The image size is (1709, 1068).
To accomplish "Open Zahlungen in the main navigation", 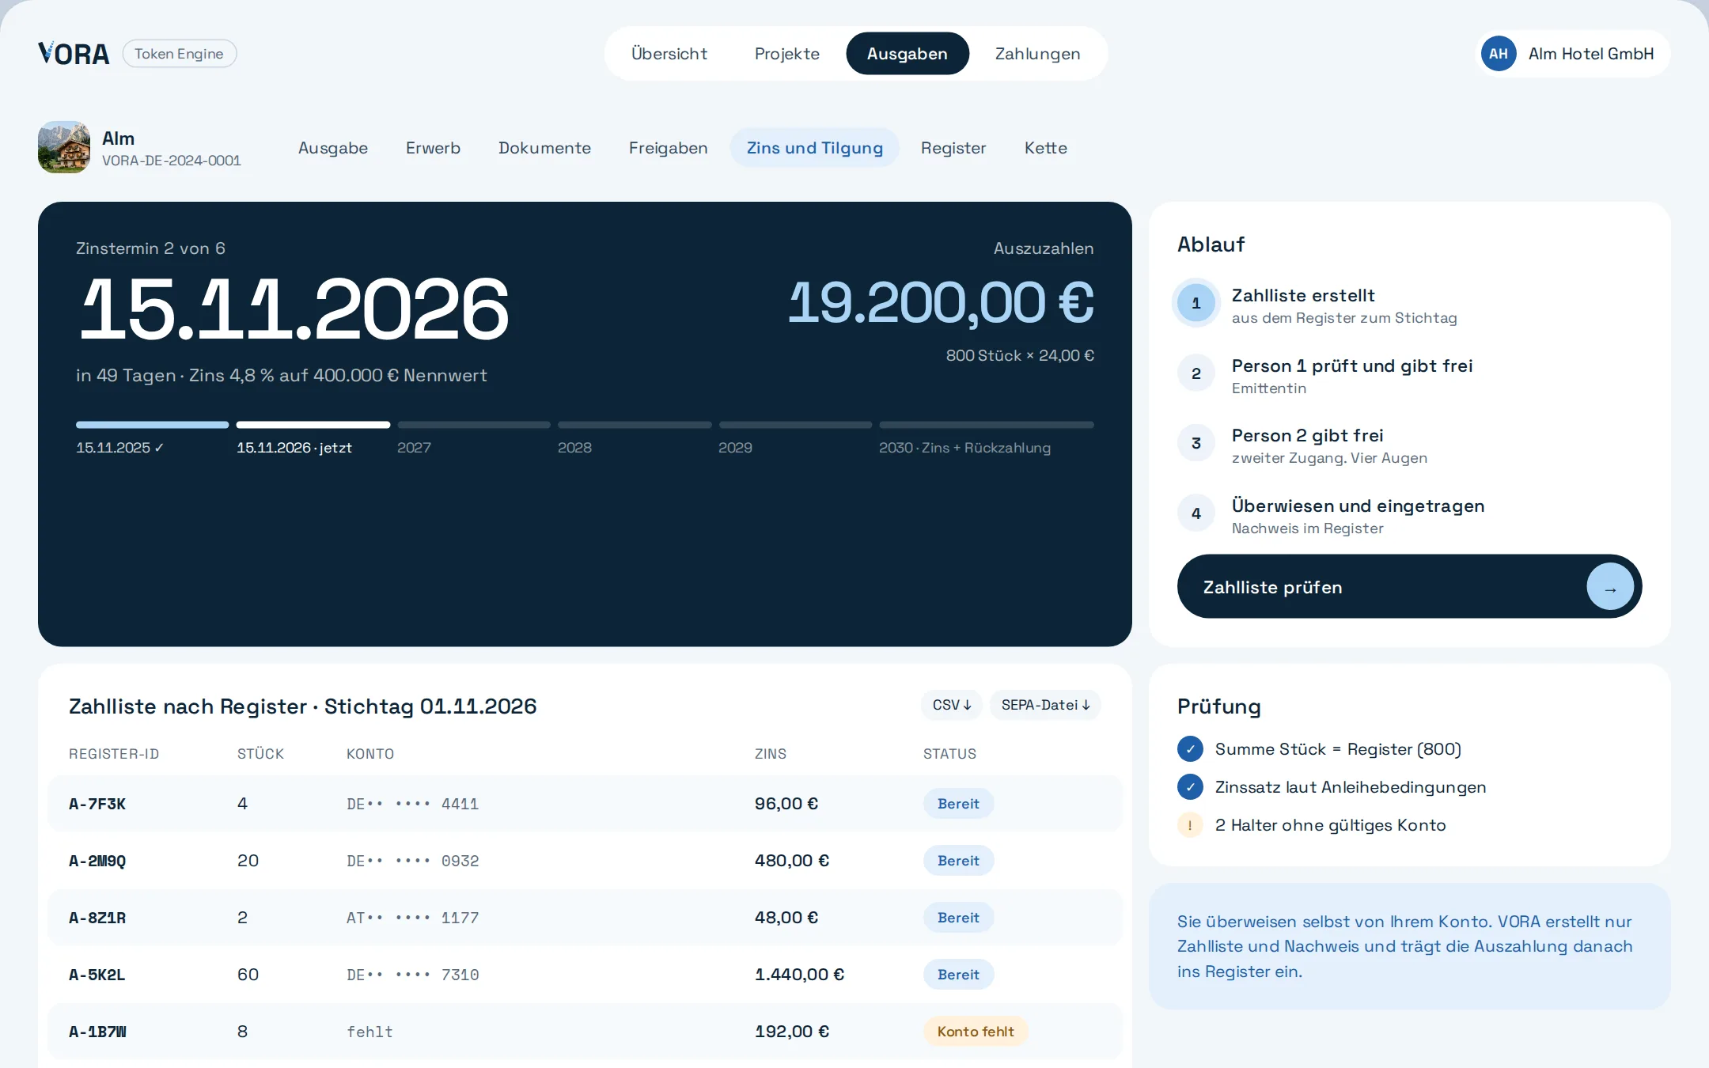I will [1037, 54].
